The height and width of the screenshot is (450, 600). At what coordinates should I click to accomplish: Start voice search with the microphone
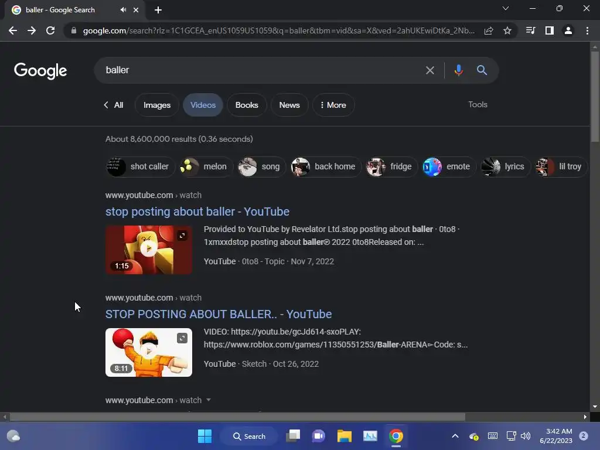pyautogui.click(x=458, y=70)
